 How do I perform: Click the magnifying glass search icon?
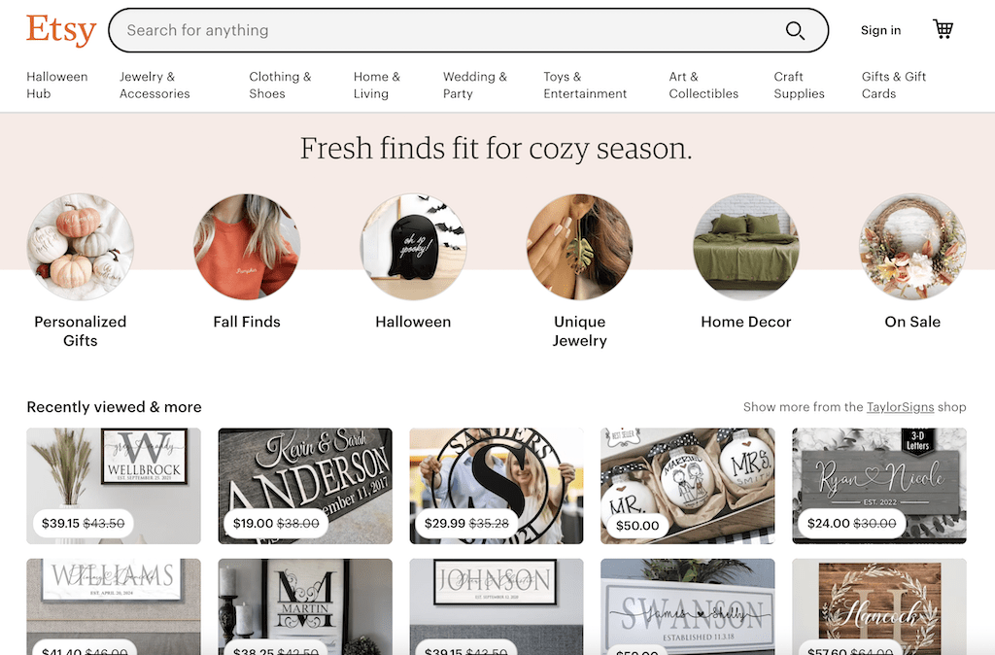pos(795,30)
